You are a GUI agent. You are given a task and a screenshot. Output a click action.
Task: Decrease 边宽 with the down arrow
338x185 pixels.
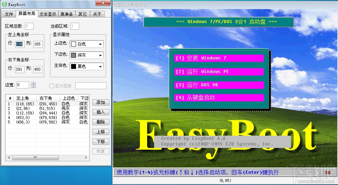pos(33,86)
